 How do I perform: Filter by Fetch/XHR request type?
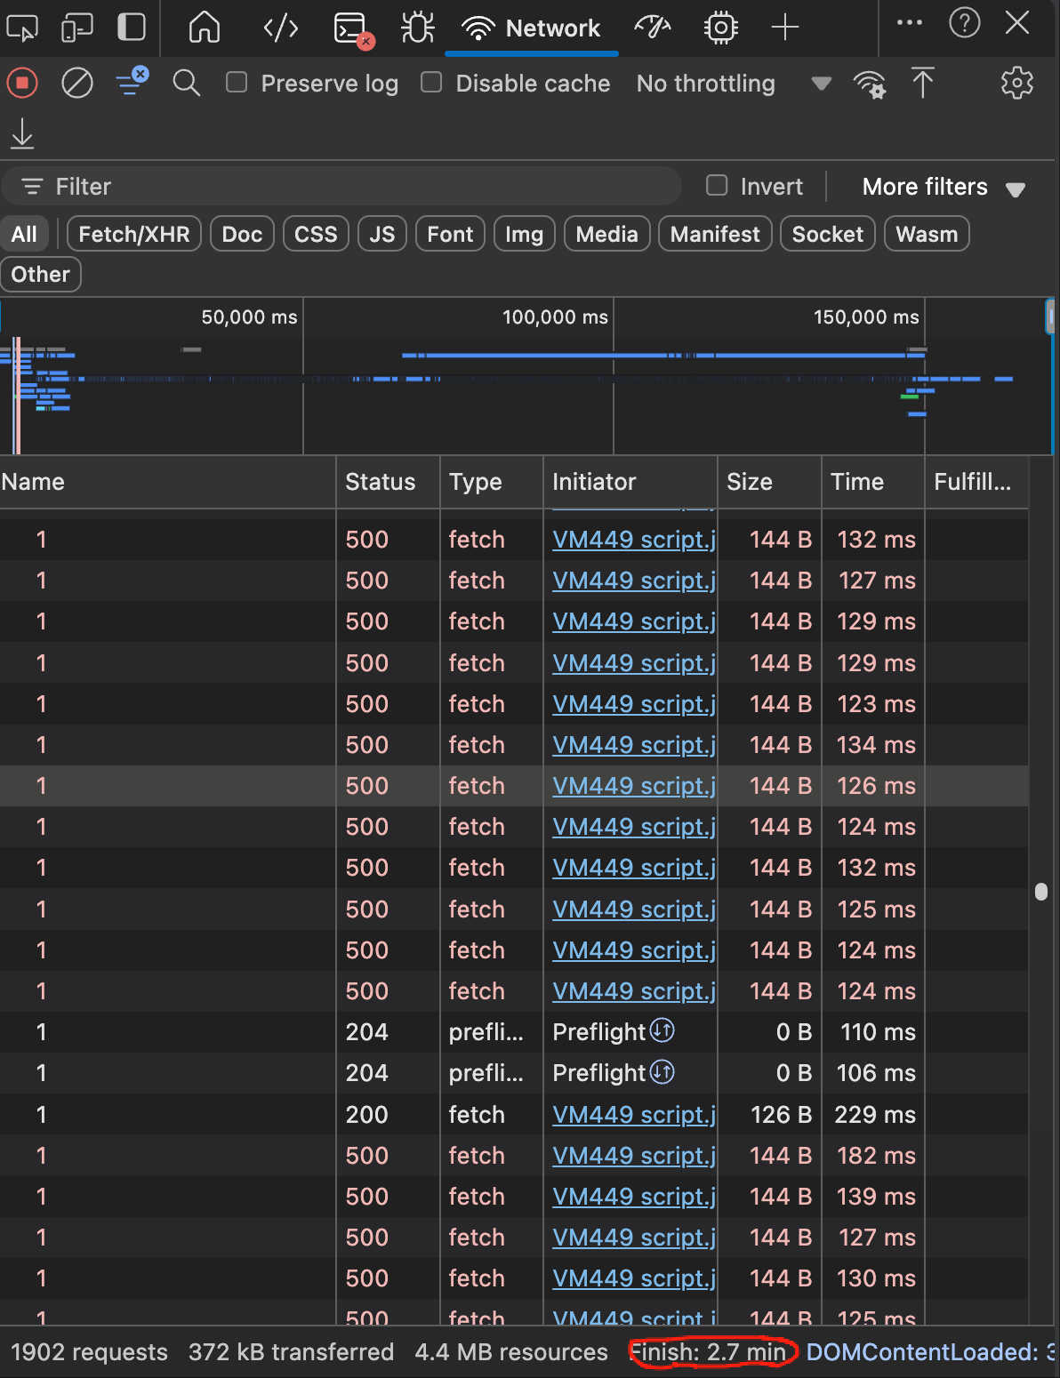[134, 235]
